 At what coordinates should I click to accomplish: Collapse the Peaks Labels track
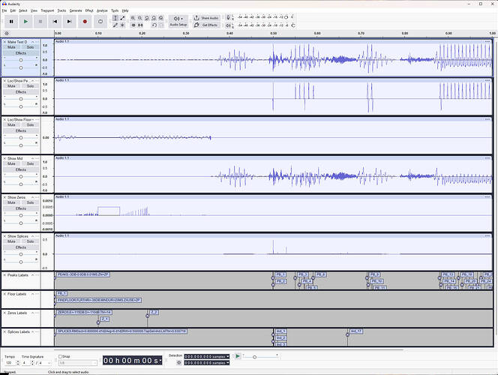tap(32, 275)
